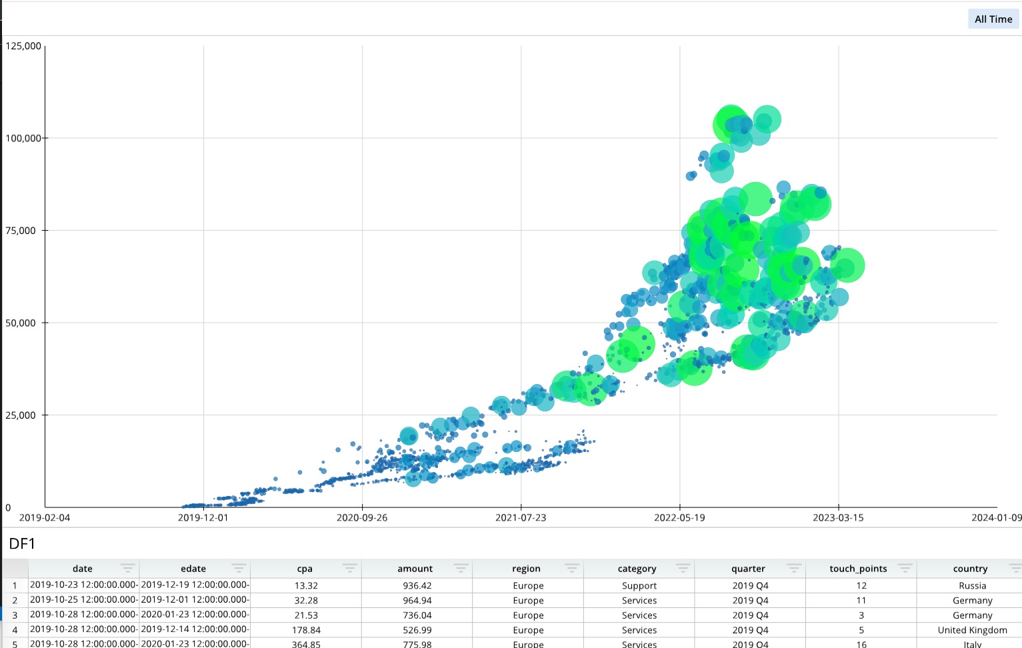Viewport: 1022px width, 648px height.
Task: Open the filter icon for the region column
Action: pyautogui.click(x=572, y=568)
